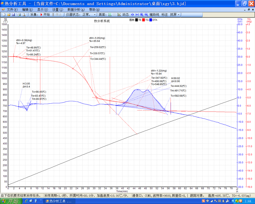255x204 pixels.
Task: Open the 帮助(H) menu
Action: point(93,10)
